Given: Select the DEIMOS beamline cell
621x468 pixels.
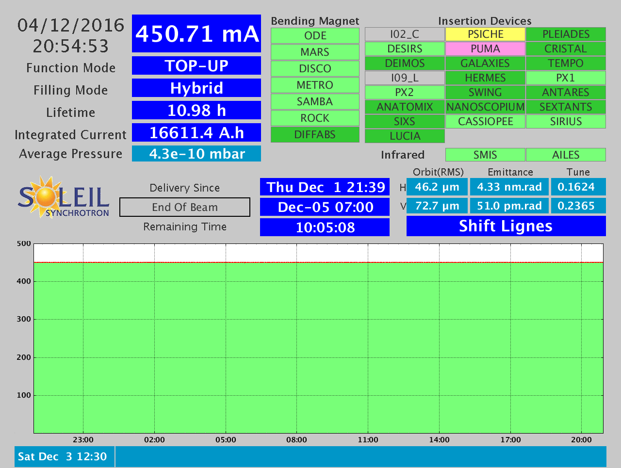Looking at the screenshot, I should [x=405, y=63].
